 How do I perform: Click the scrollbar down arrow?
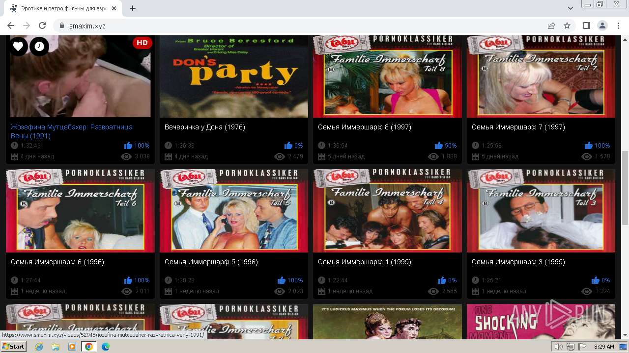pyautogui.click(x=625, y=335)
